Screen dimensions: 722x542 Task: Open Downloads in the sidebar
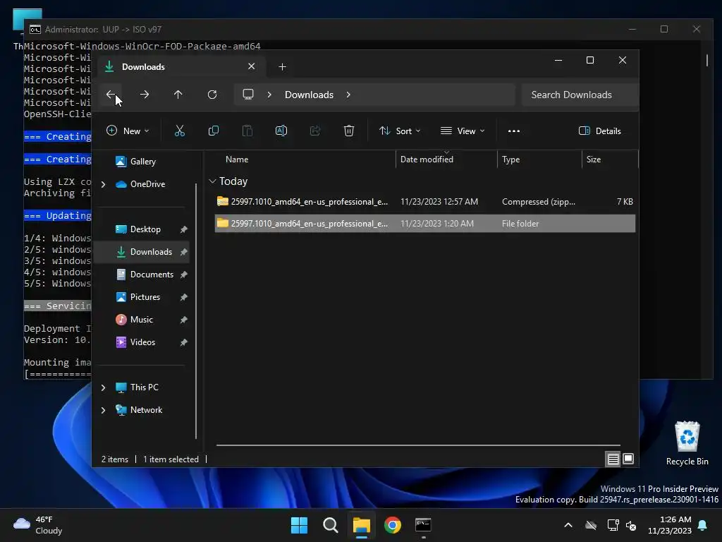pyautogui.click(x=151, y=252)
